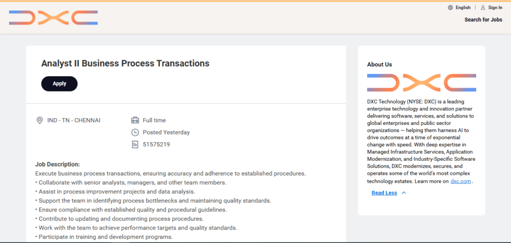Click the person Sign In icon
Viewport: 511px width, 243px height.
click(x=483, y=7)
